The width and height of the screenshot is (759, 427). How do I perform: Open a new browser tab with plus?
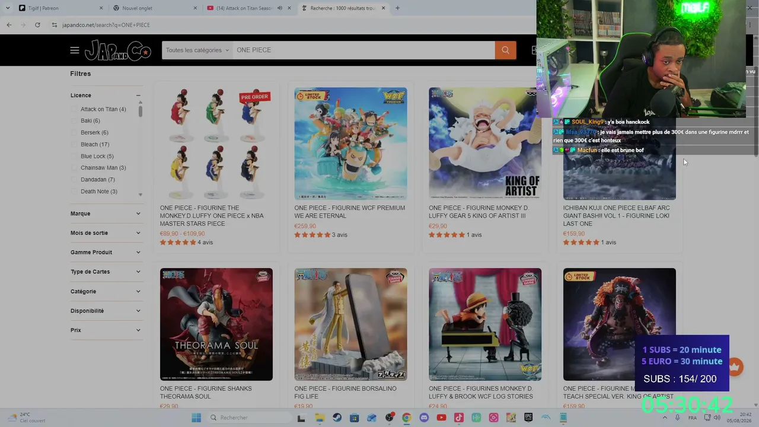point(397,8)
